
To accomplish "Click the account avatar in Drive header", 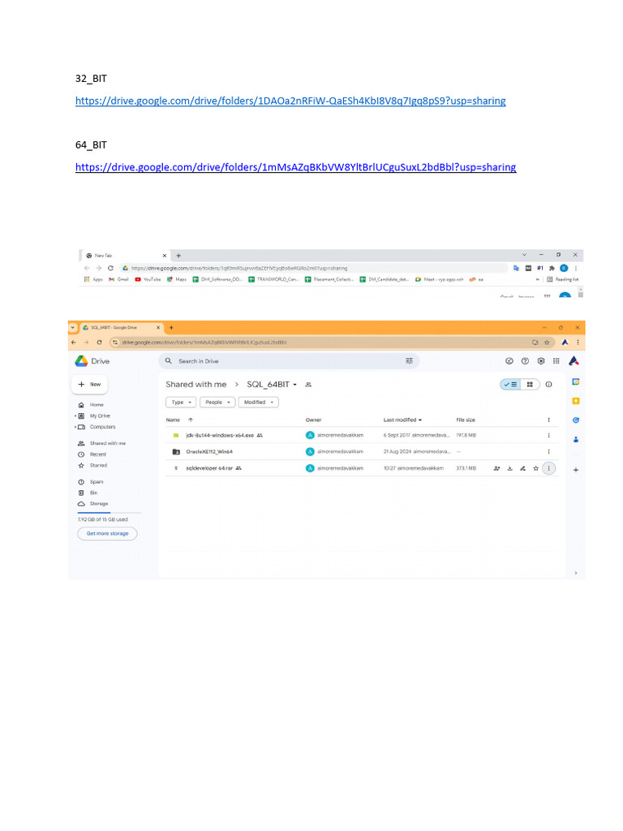I will click(574, 361).
